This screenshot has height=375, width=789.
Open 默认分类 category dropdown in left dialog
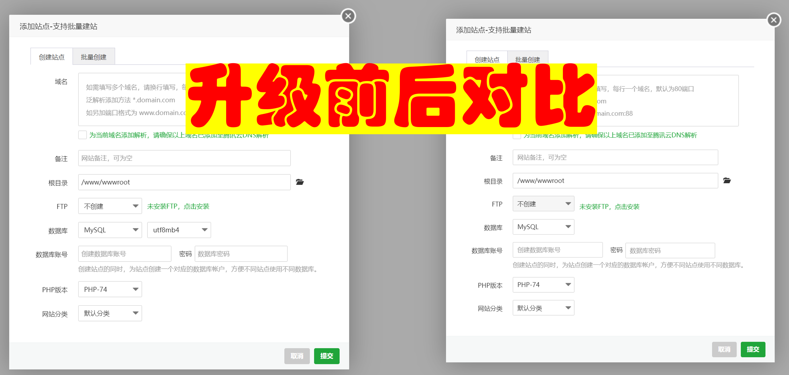click(110, 313)
